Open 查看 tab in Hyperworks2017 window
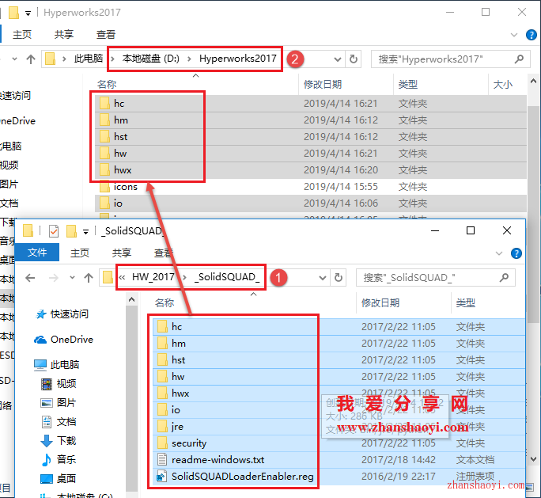Image resolution: width=541 pixels, height=498 pixels. point(105,34)
